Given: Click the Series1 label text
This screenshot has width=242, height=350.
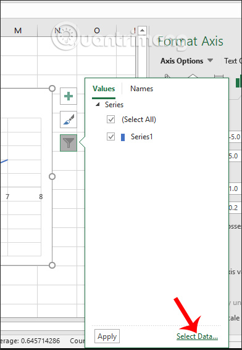Looking at the screenshot, I should 142,137.
